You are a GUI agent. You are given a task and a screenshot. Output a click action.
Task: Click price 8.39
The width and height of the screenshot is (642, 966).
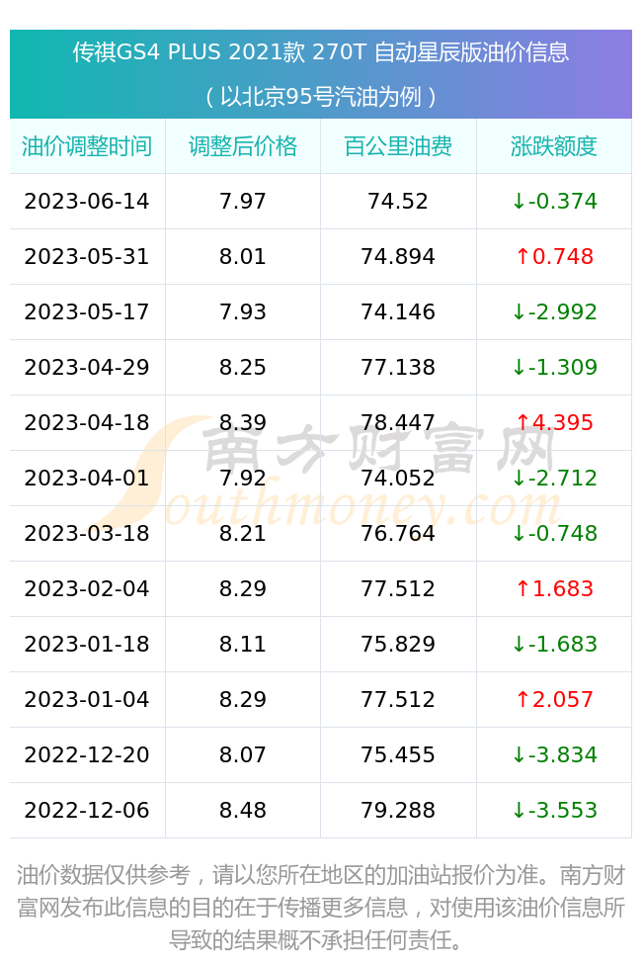243,422
